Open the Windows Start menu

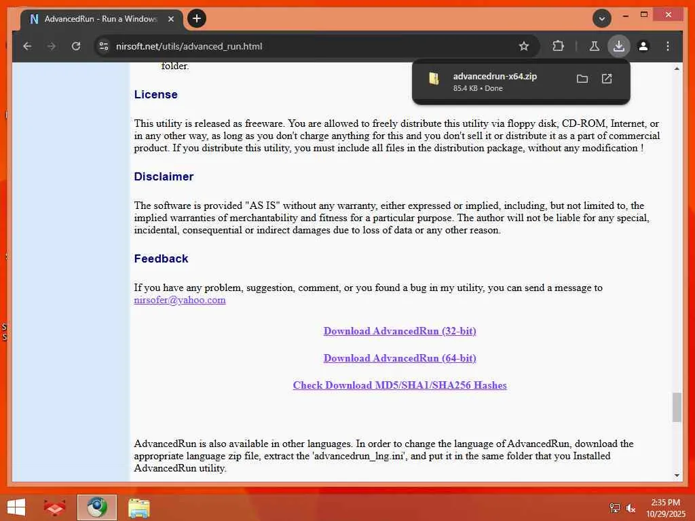point(16,507)
